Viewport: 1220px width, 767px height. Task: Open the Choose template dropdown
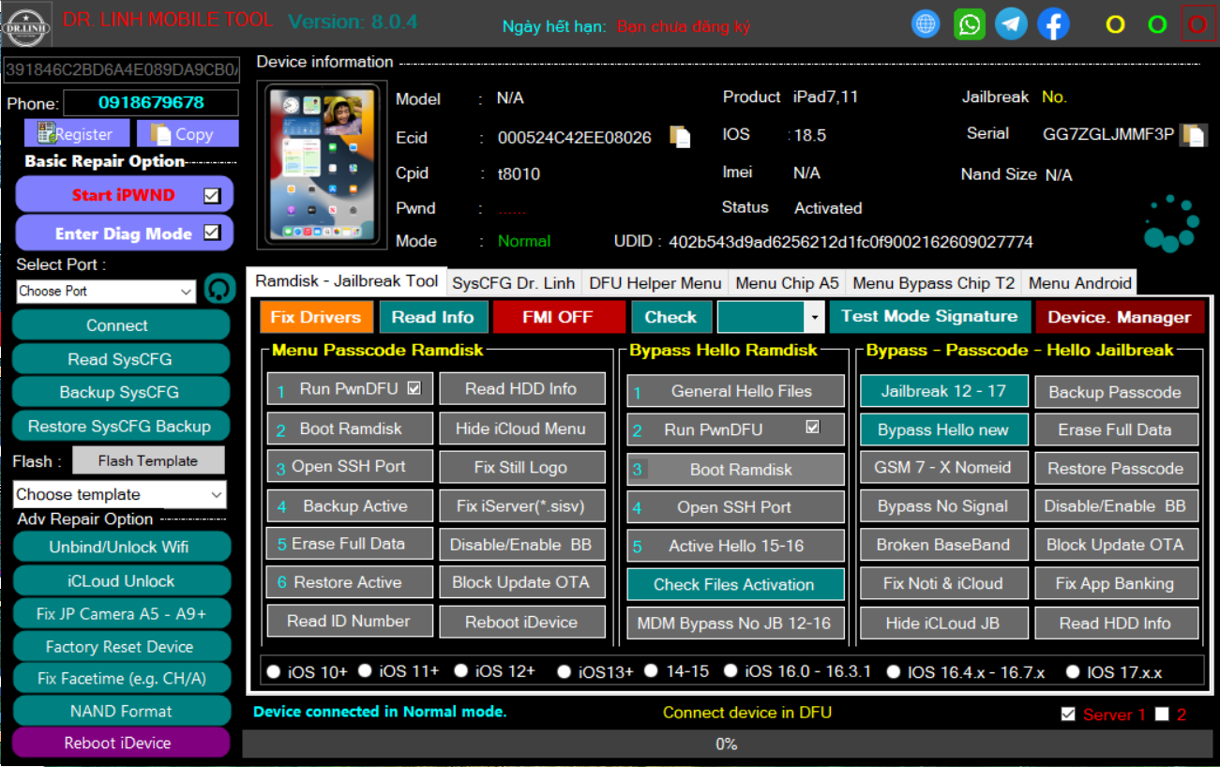point(120,494)
